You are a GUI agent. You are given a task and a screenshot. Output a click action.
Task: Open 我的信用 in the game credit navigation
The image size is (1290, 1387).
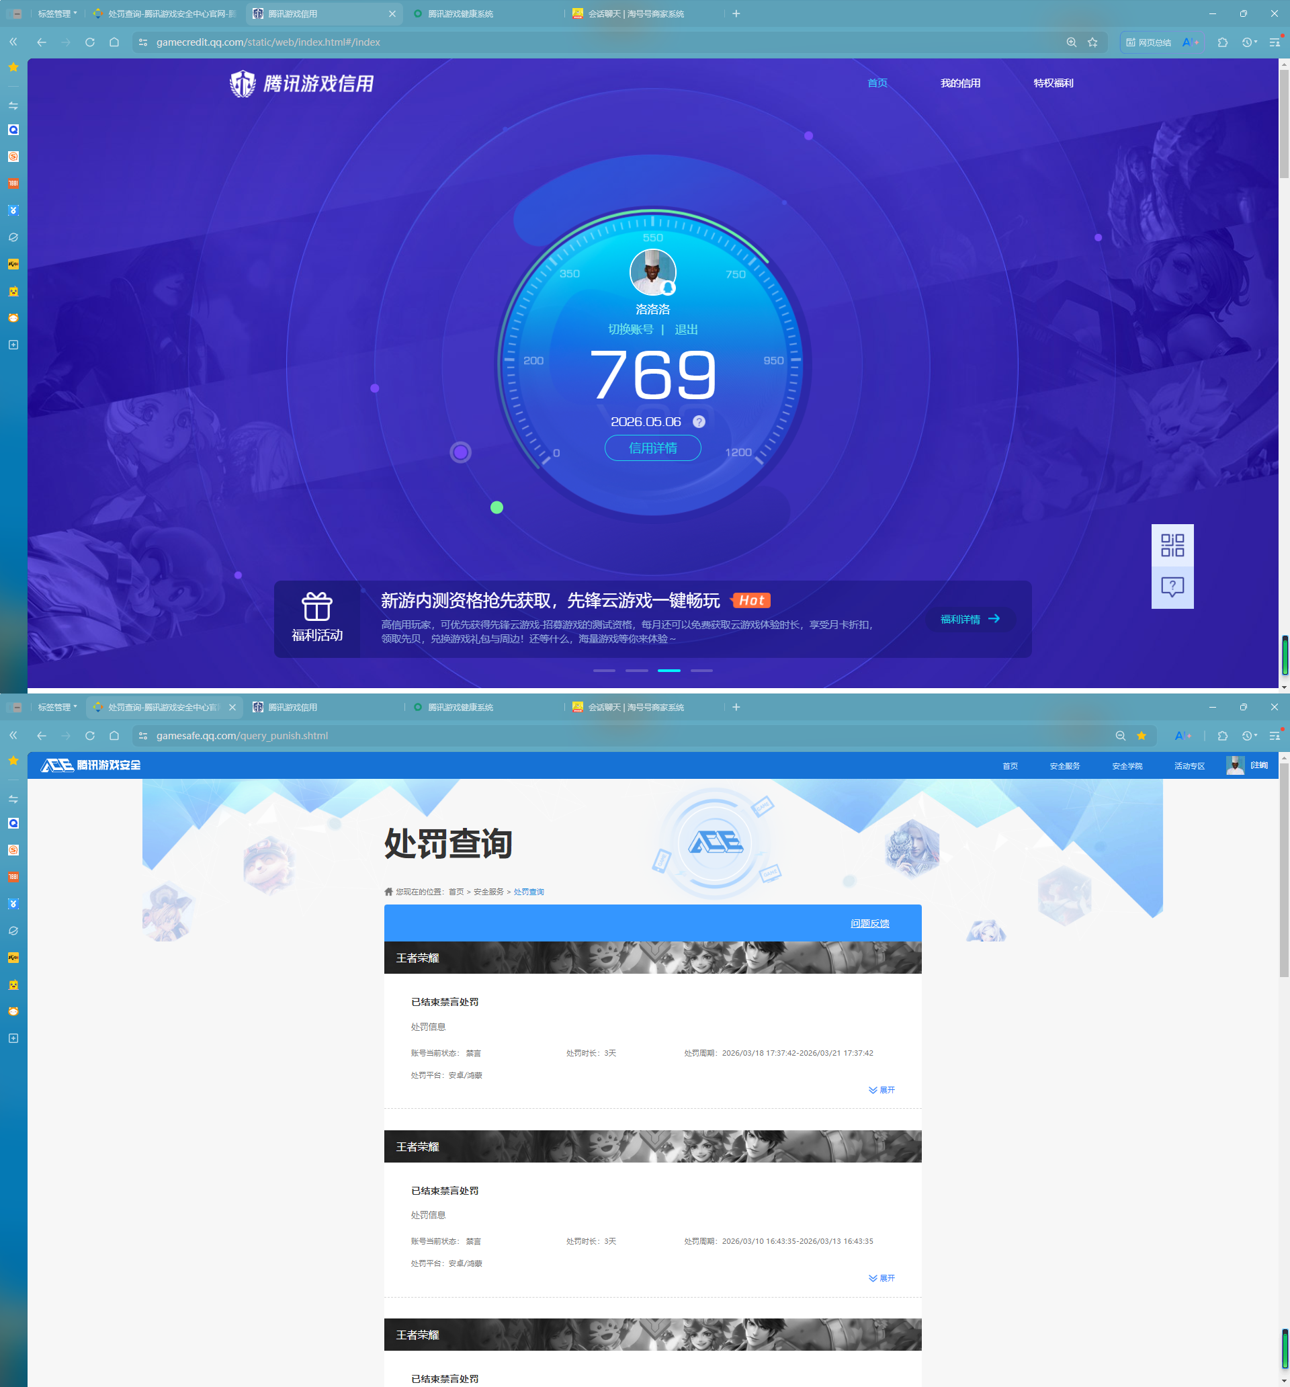coord(960,83)
